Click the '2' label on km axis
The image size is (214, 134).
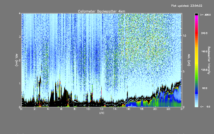tap(20, 60)
